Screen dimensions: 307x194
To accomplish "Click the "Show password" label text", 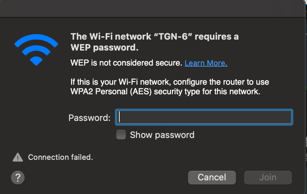I will (x=162, y=135).
